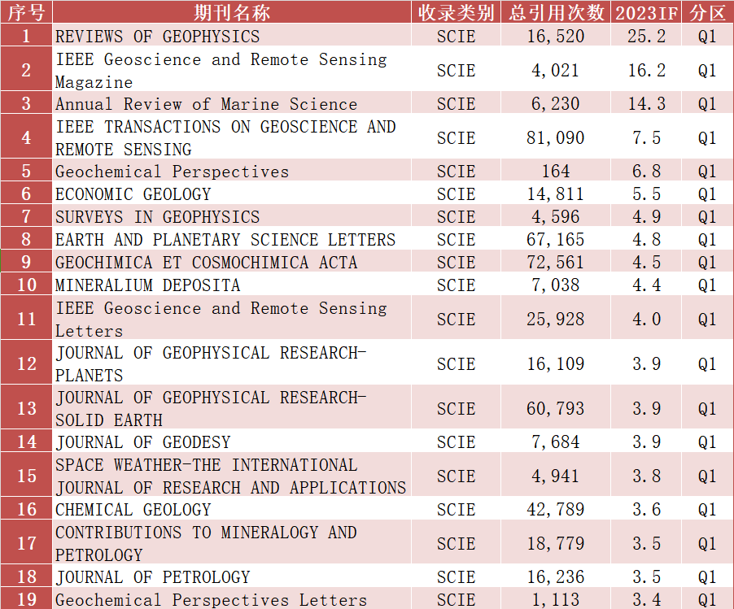This screenshot has height=609, width=734.
Task: Click citation count 60,793
Action: (x=556, y=408)
